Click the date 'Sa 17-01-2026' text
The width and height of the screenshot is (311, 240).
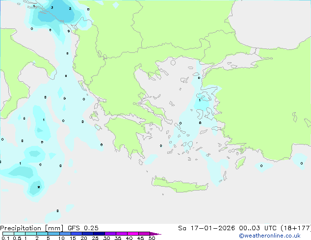pyautogui.click(x=207, y=228)
